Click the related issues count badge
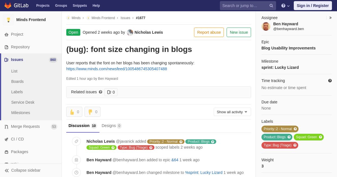Image resolution: width=337 pixels, height=177 pixels. [x=111, y=92]
